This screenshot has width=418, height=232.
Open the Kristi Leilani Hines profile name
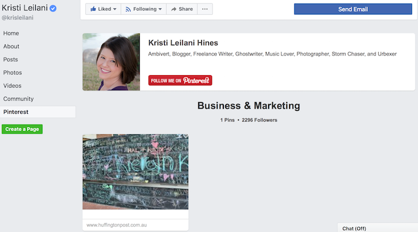point(183,42)
